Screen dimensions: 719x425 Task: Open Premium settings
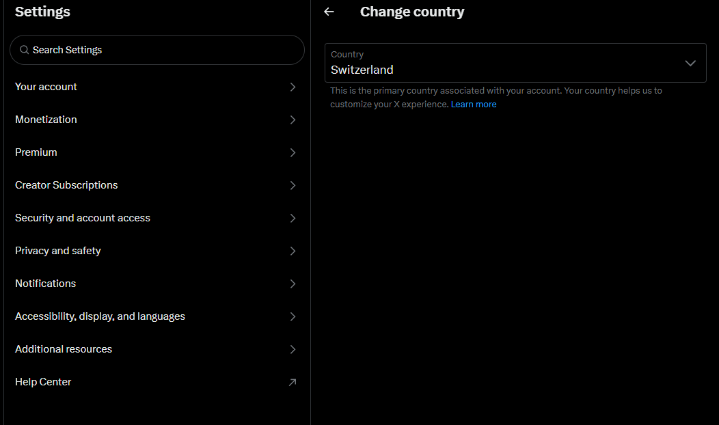click(x=157, y=152)
